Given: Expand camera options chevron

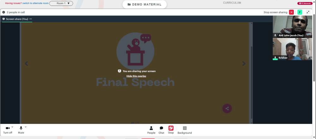Looking at the screenshot, I should [12, 127].
